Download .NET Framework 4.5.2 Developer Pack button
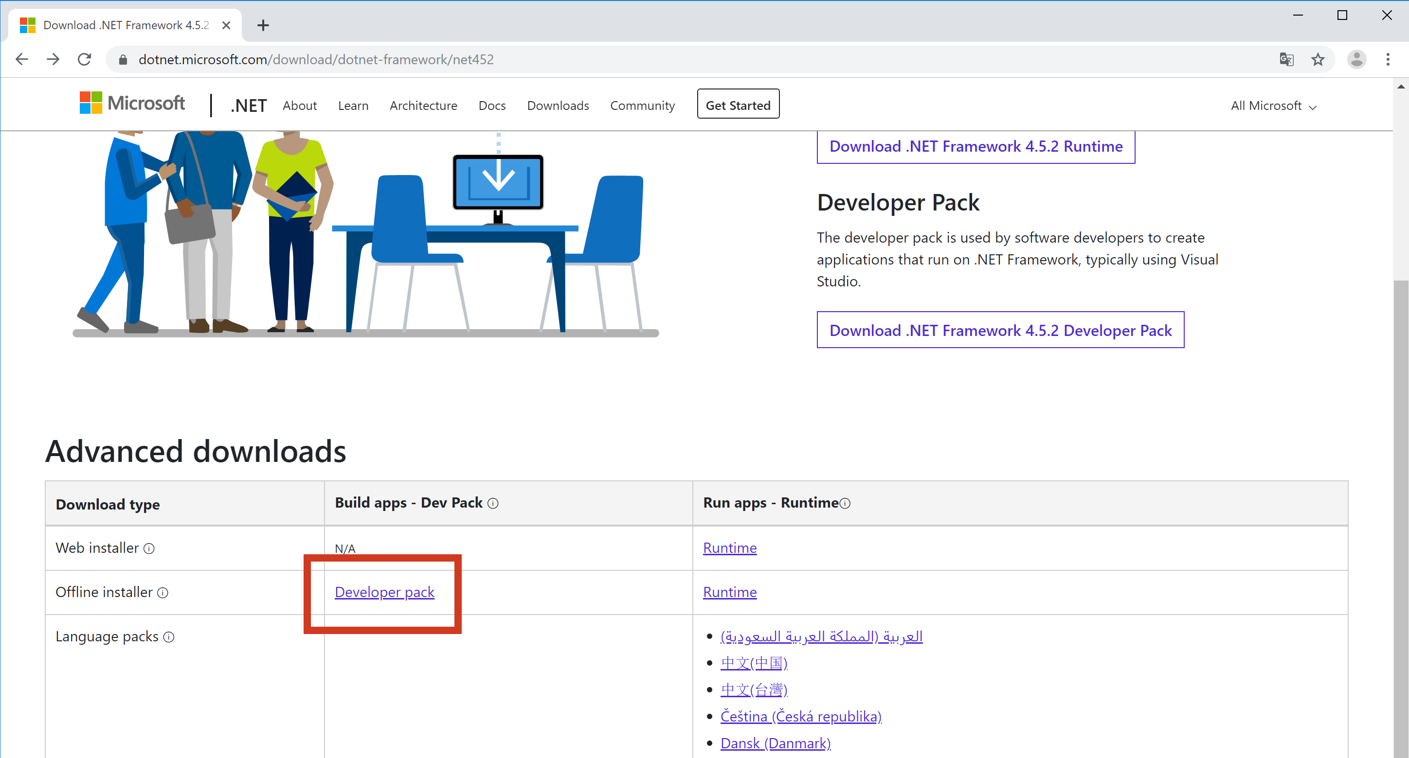This screenshot has height=758, width=1409. [1000, 330]
